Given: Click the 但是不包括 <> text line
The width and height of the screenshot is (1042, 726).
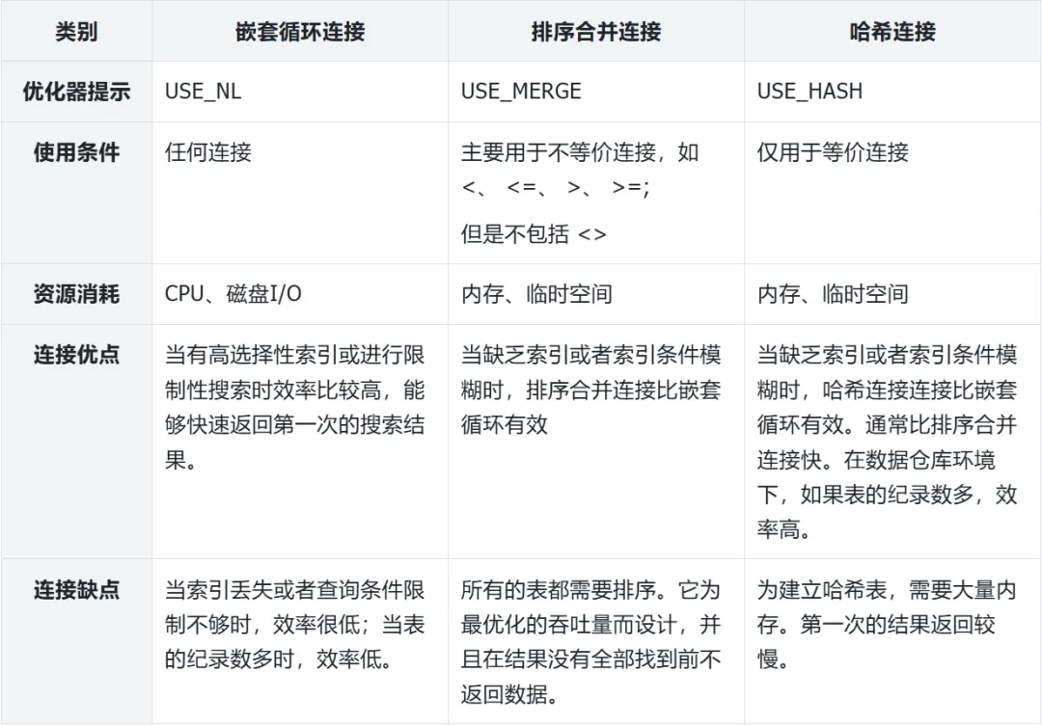Looking at the screenshot, I should pyautogui.click(x=534, y=234).
